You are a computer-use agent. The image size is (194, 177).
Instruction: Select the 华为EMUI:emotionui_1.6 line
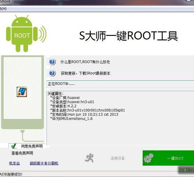[x=71, y=119]
